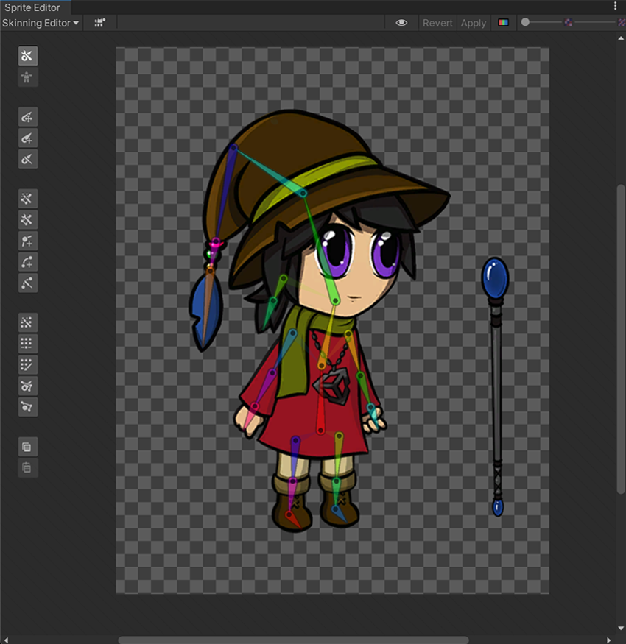This screenshot has height=644, width=626.
Task: Select the Bone Influence tool
Action: click(x=27, y=386)
